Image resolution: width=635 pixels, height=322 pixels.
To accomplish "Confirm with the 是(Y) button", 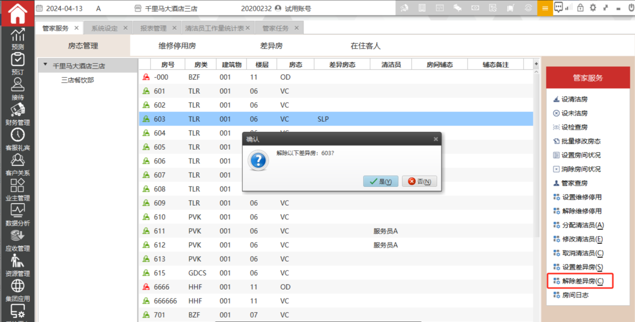I will tap(380, 181).
